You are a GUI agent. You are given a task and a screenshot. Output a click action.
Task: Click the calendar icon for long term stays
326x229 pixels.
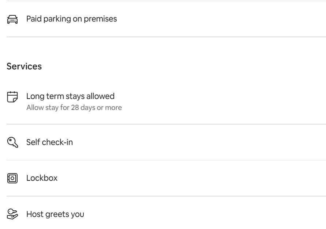(x=12, y=97)
